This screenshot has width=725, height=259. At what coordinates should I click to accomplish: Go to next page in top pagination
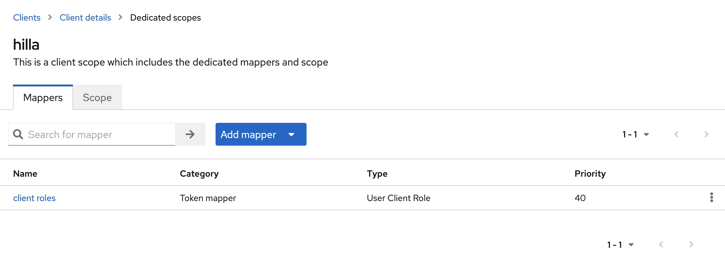coord(706,134)
